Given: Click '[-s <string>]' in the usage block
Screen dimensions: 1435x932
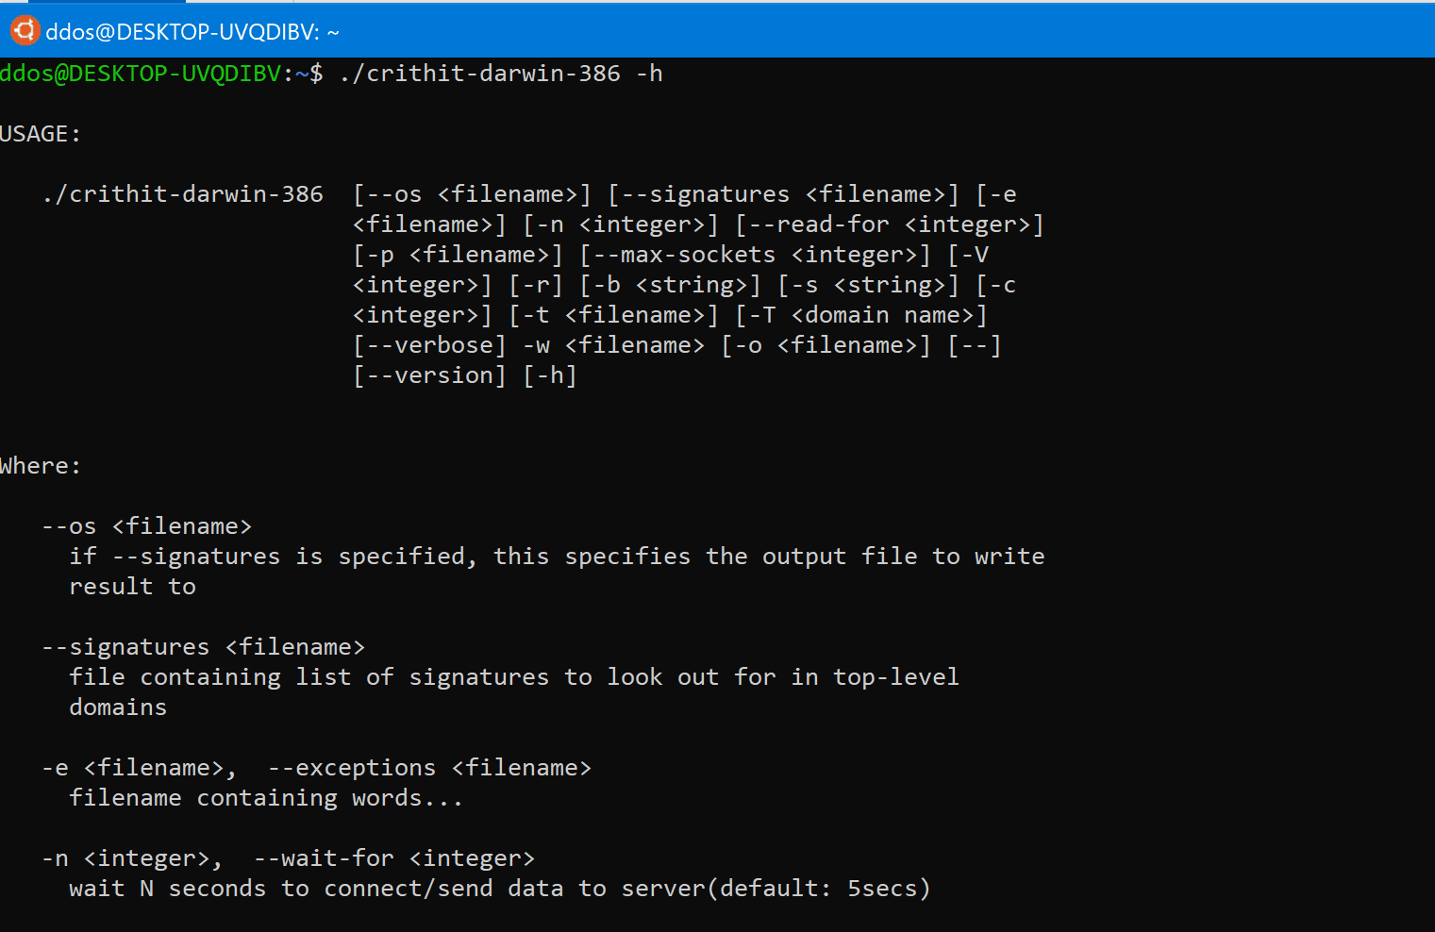Looking at the screenshot, I should coord(869,285).
